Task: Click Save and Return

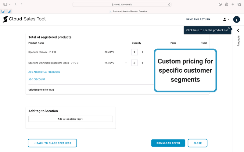Action: tap(198, 19)
